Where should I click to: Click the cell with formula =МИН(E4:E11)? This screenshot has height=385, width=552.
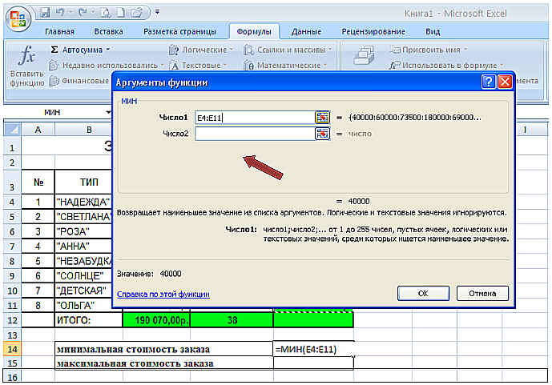[313, 349]
